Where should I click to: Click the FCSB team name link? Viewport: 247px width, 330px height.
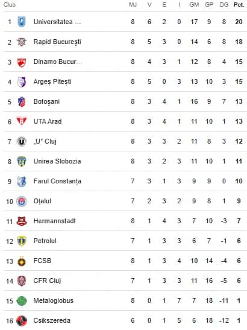(x=42, y=261)
